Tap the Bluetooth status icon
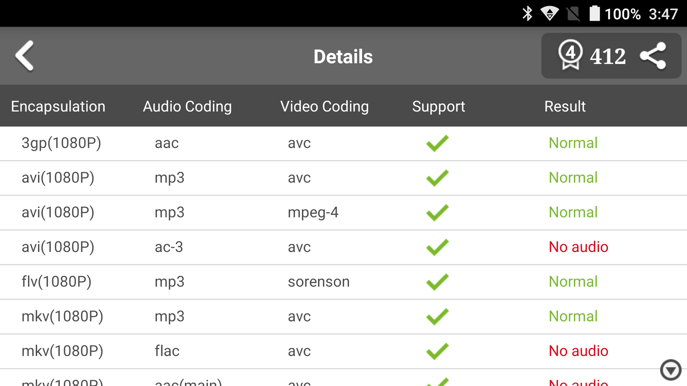Image resolution: width=687 pixels, height=386 pixels. (528, 14)
